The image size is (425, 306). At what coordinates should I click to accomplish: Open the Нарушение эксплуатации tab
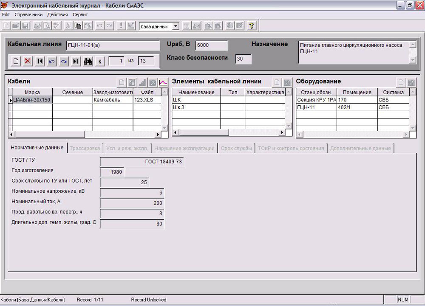(x=184, y=148)
